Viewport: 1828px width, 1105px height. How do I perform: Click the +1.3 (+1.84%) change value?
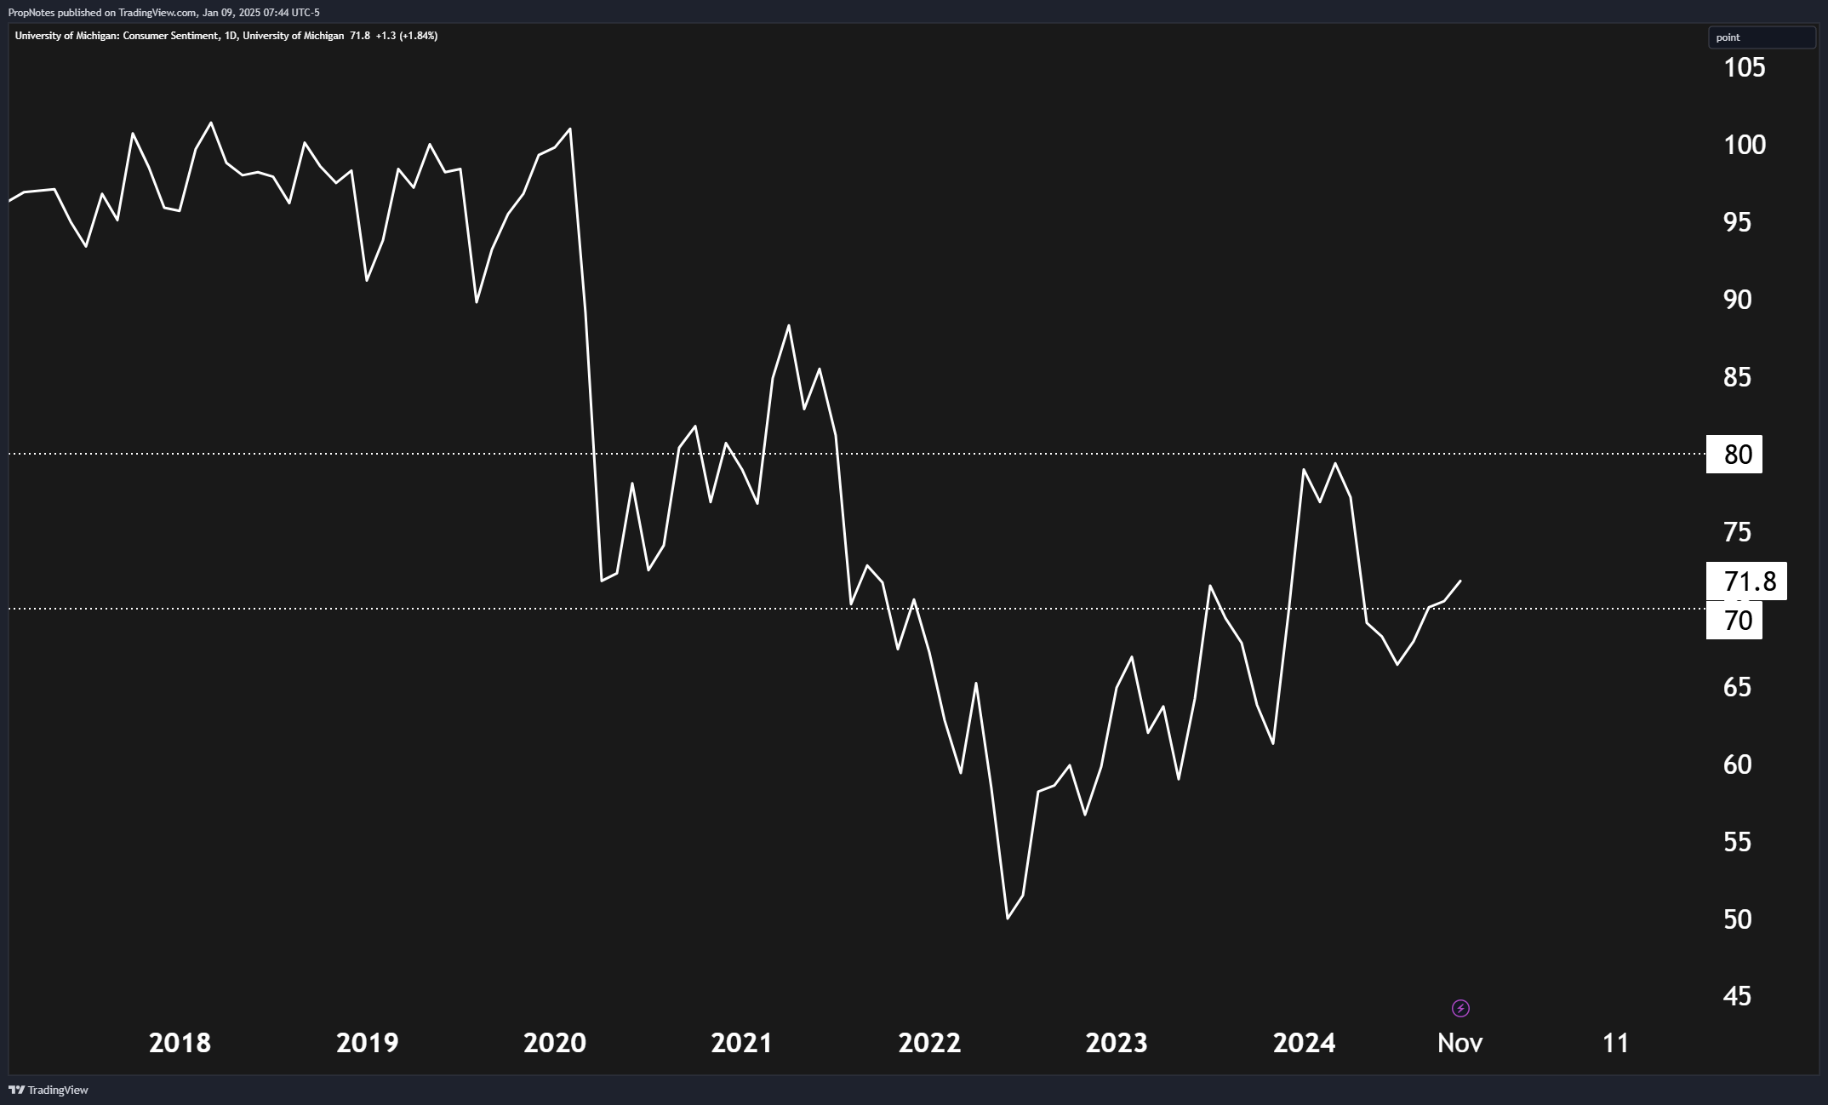coord(407,36)
